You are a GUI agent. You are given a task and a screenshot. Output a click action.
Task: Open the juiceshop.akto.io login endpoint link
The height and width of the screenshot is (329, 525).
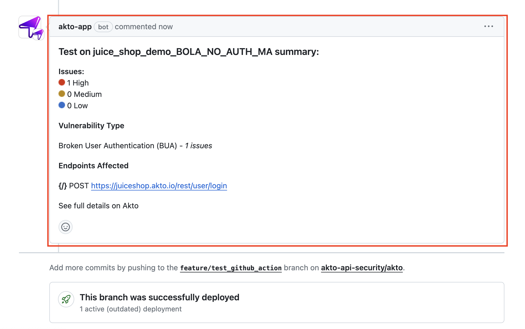[159, 186]
